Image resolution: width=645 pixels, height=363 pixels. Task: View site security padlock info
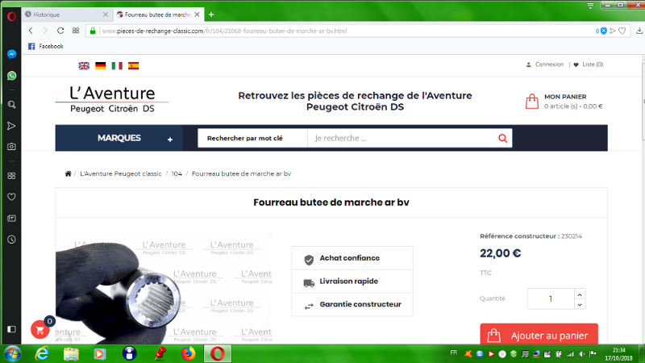93,31
